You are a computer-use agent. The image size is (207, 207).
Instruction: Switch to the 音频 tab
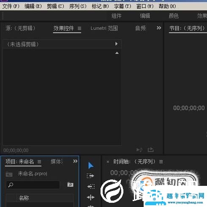[x=140, y=28]
